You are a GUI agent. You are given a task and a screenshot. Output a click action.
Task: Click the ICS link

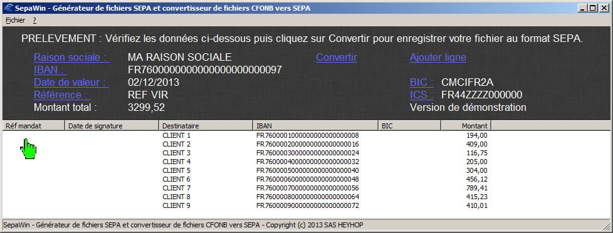[x=421, y=95]
